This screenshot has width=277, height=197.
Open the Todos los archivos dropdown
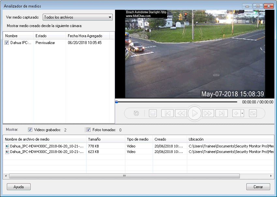(x=78, y=17)
